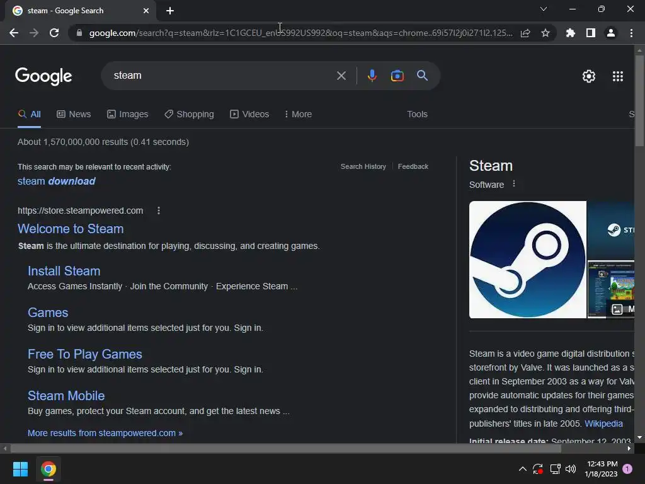
Task: Open the Games sitelink
Action: pyautogui.click(x=48, y=313)
